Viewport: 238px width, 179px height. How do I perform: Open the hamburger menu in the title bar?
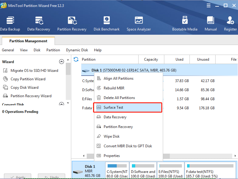209,6
